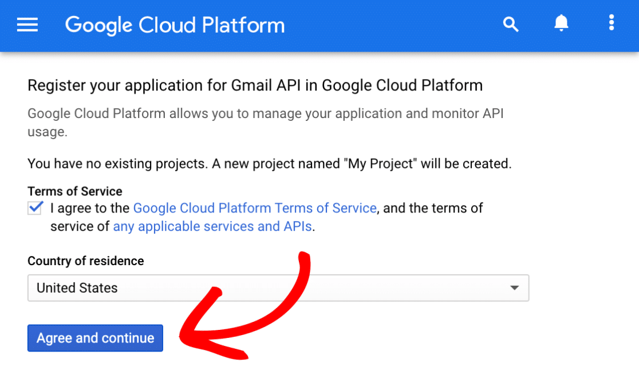Open the notifications bell
The image size is (639, 386).
561,23
